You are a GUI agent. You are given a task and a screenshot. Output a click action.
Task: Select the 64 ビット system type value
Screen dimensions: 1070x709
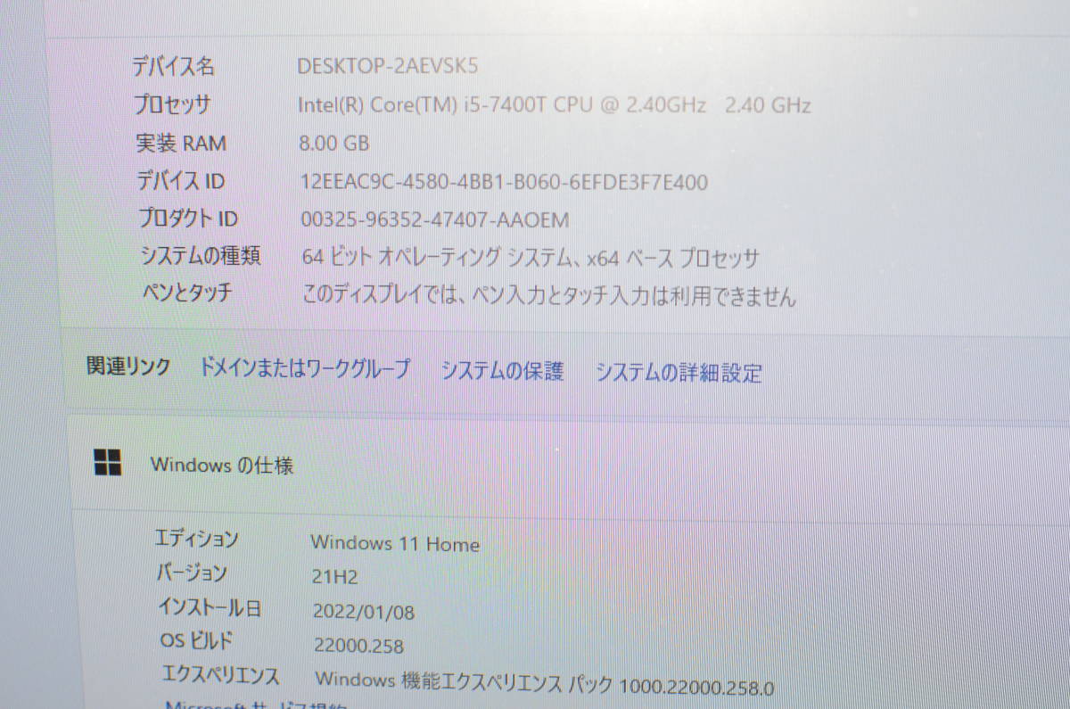click(x=531, y=259)
